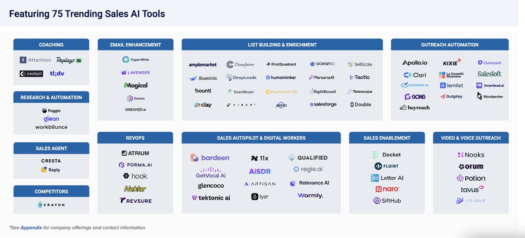Click the Closefactor logo
This screenshot has width=525, height=238.
[240, 64]
